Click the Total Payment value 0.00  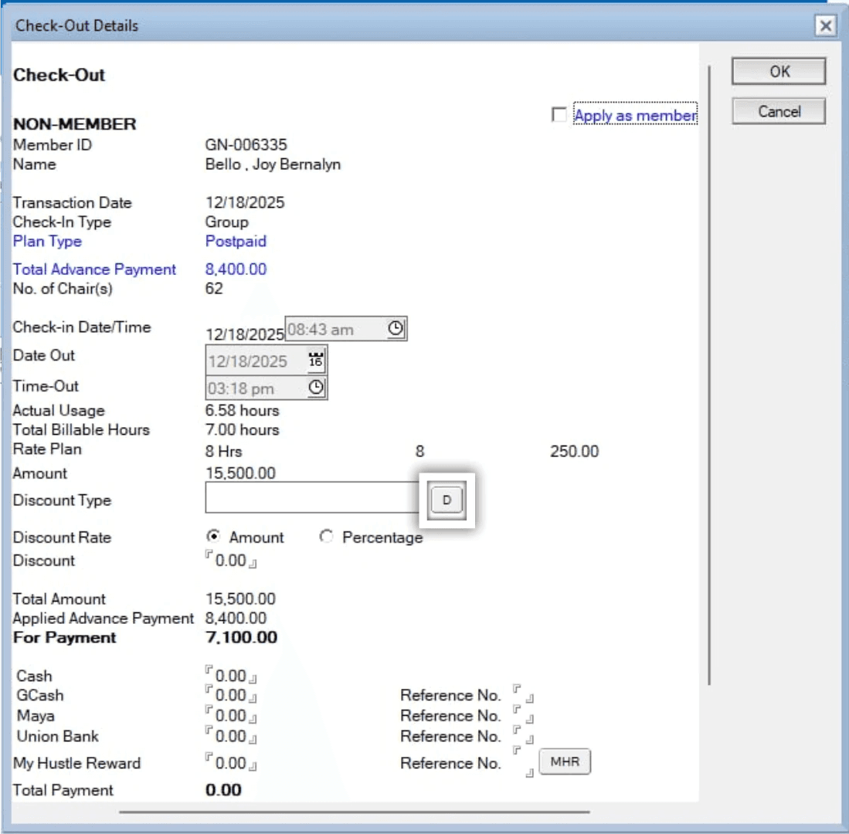(223, 790)
